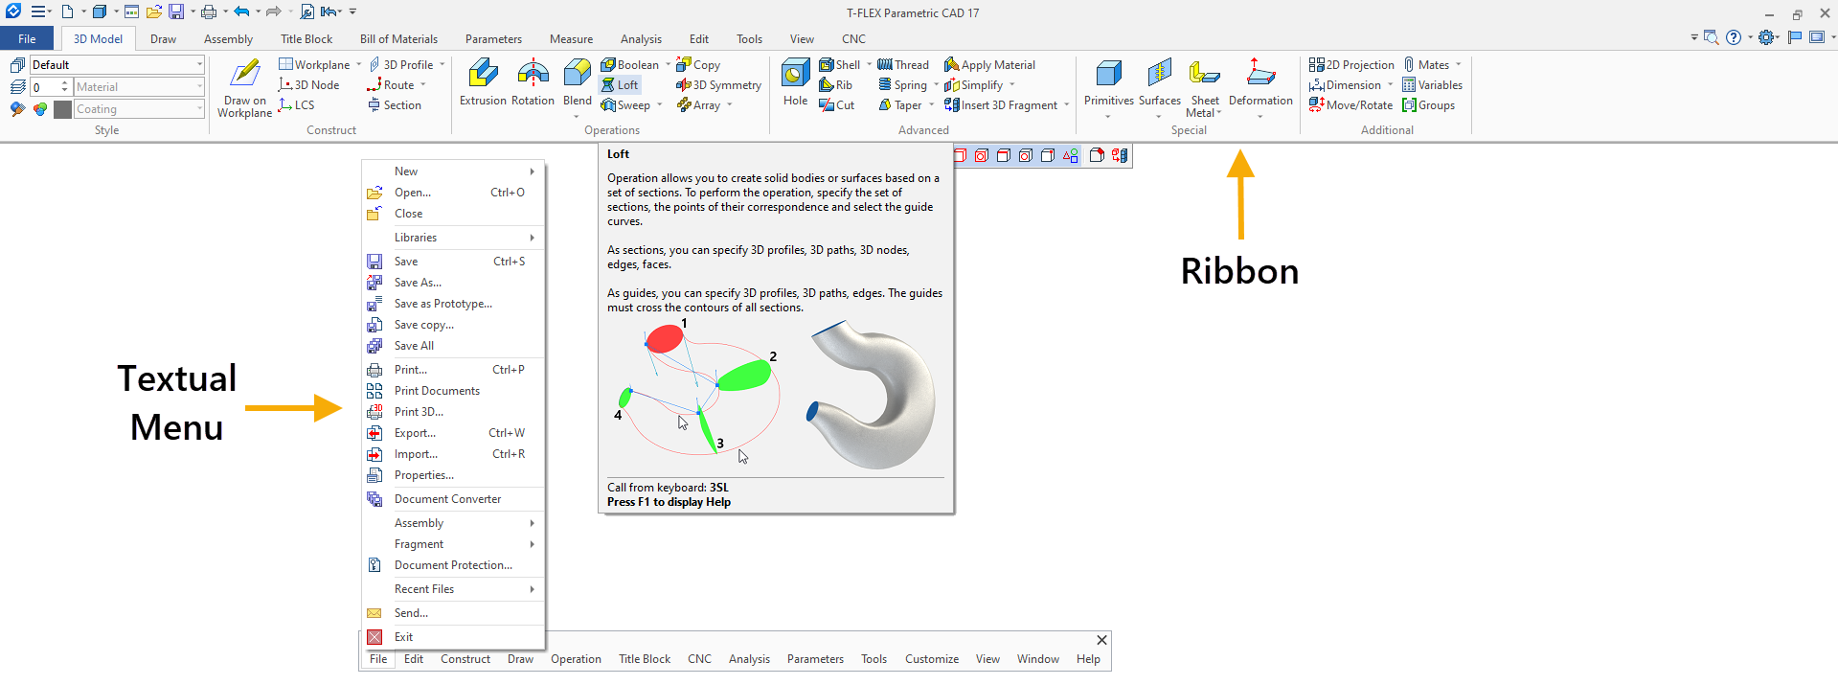Open Construct in the textual menu bar
The width and height of the screenshot is (1838, 685).
[465, 659]
